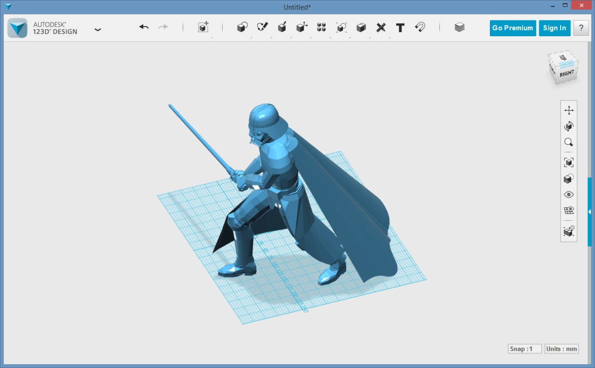Screen dimensions: 595x368
Task: Click the Undo arrow icon
Action: pyautogui.click(x=144, y=27)
